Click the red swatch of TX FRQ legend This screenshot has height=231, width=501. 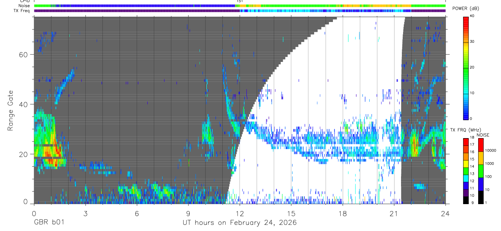click(x=466, y=142)
